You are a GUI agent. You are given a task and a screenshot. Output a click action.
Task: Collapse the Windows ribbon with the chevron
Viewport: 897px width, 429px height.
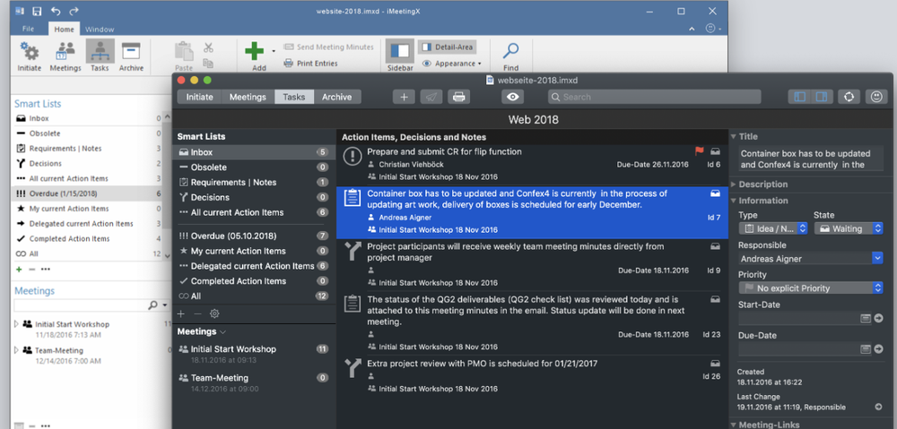click(x=692, y=29)
